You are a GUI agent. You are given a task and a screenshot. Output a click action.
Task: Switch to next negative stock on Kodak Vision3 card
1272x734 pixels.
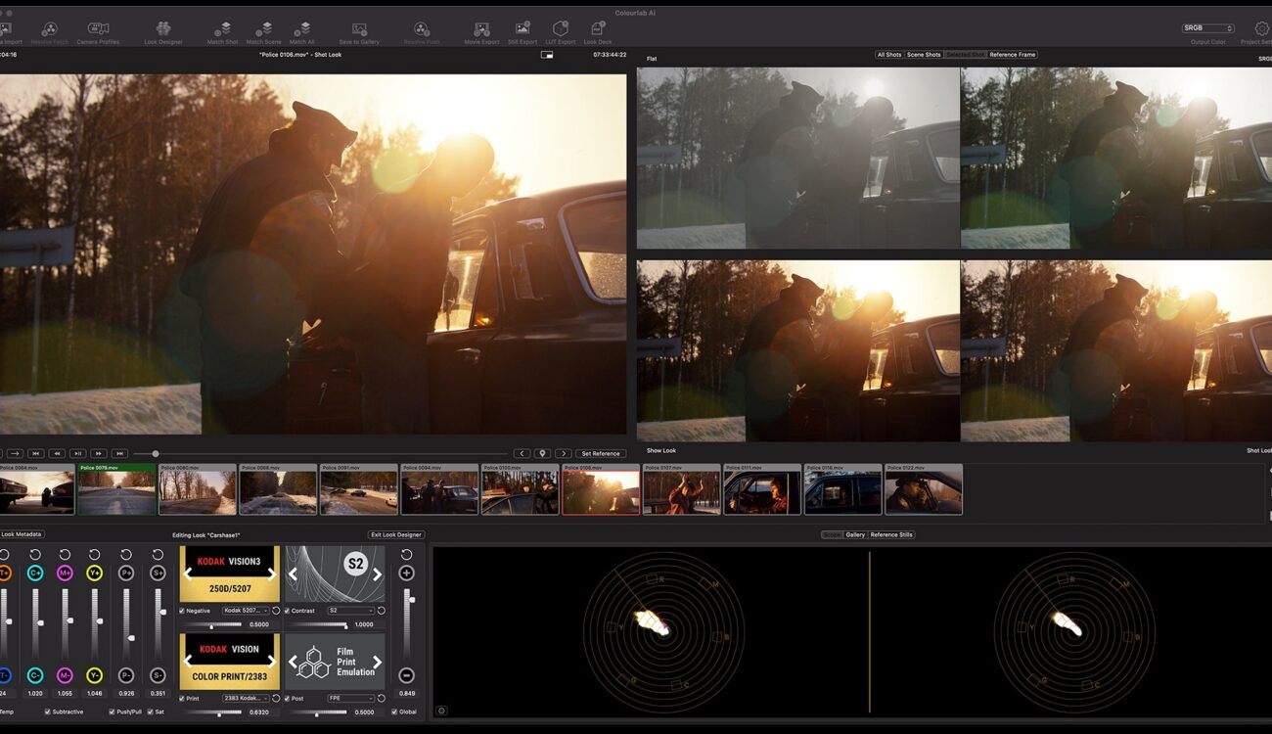272,574
